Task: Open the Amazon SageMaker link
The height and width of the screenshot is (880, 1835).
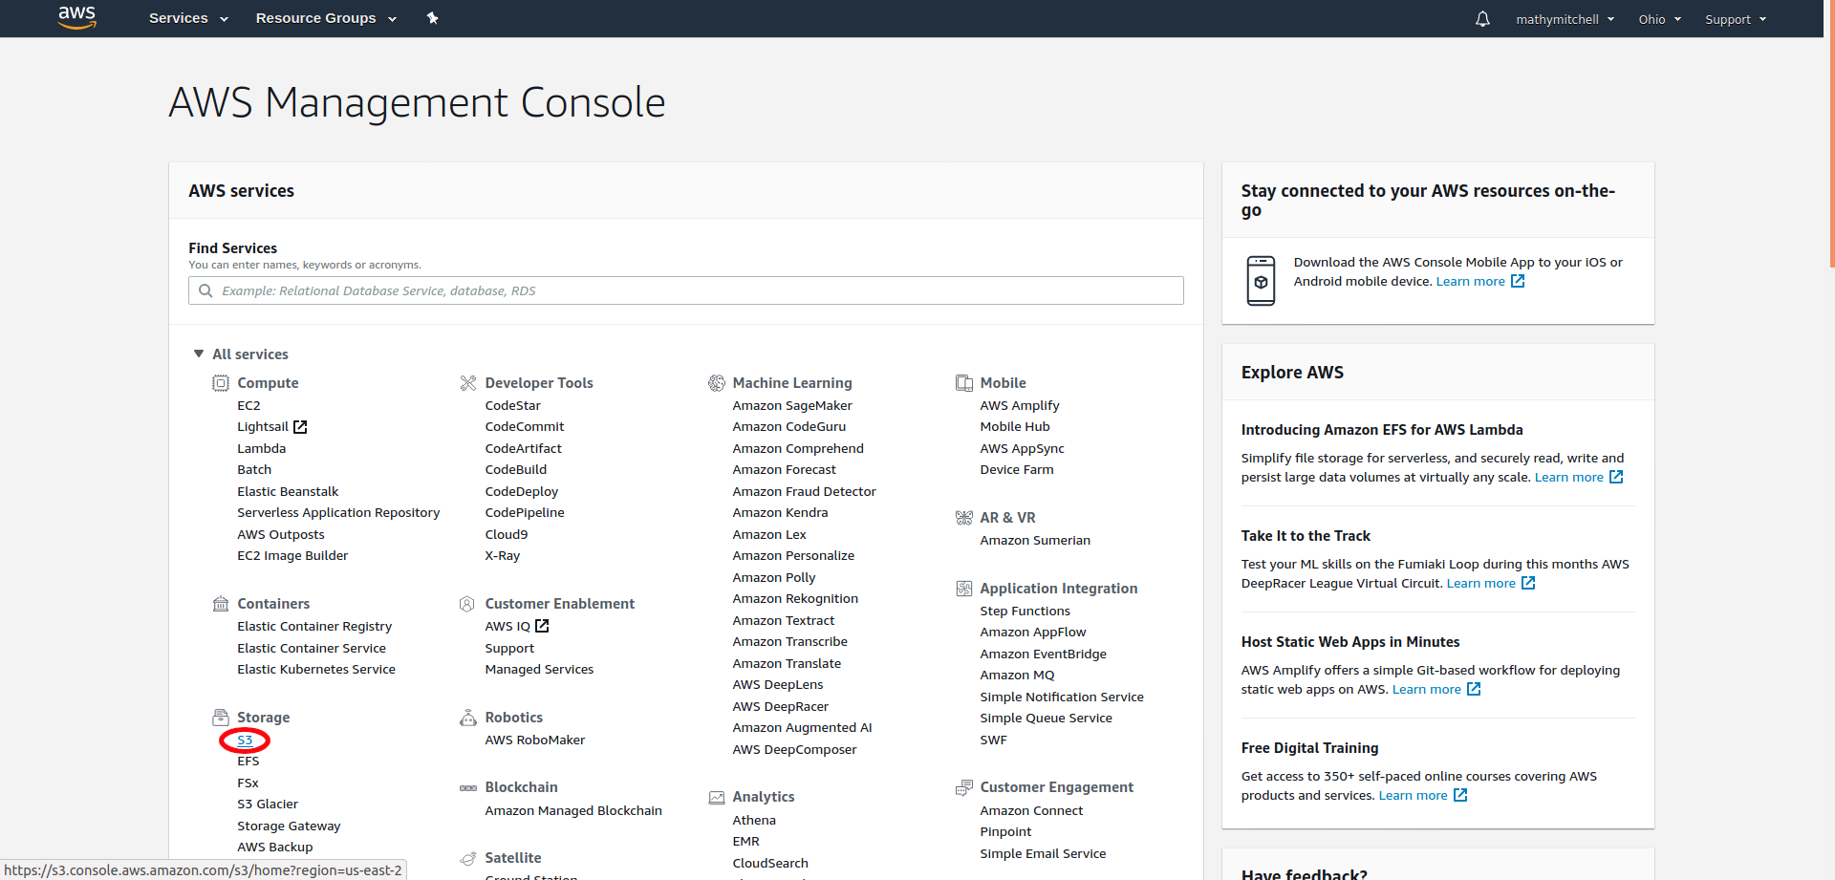Action: tap(791, 406)
